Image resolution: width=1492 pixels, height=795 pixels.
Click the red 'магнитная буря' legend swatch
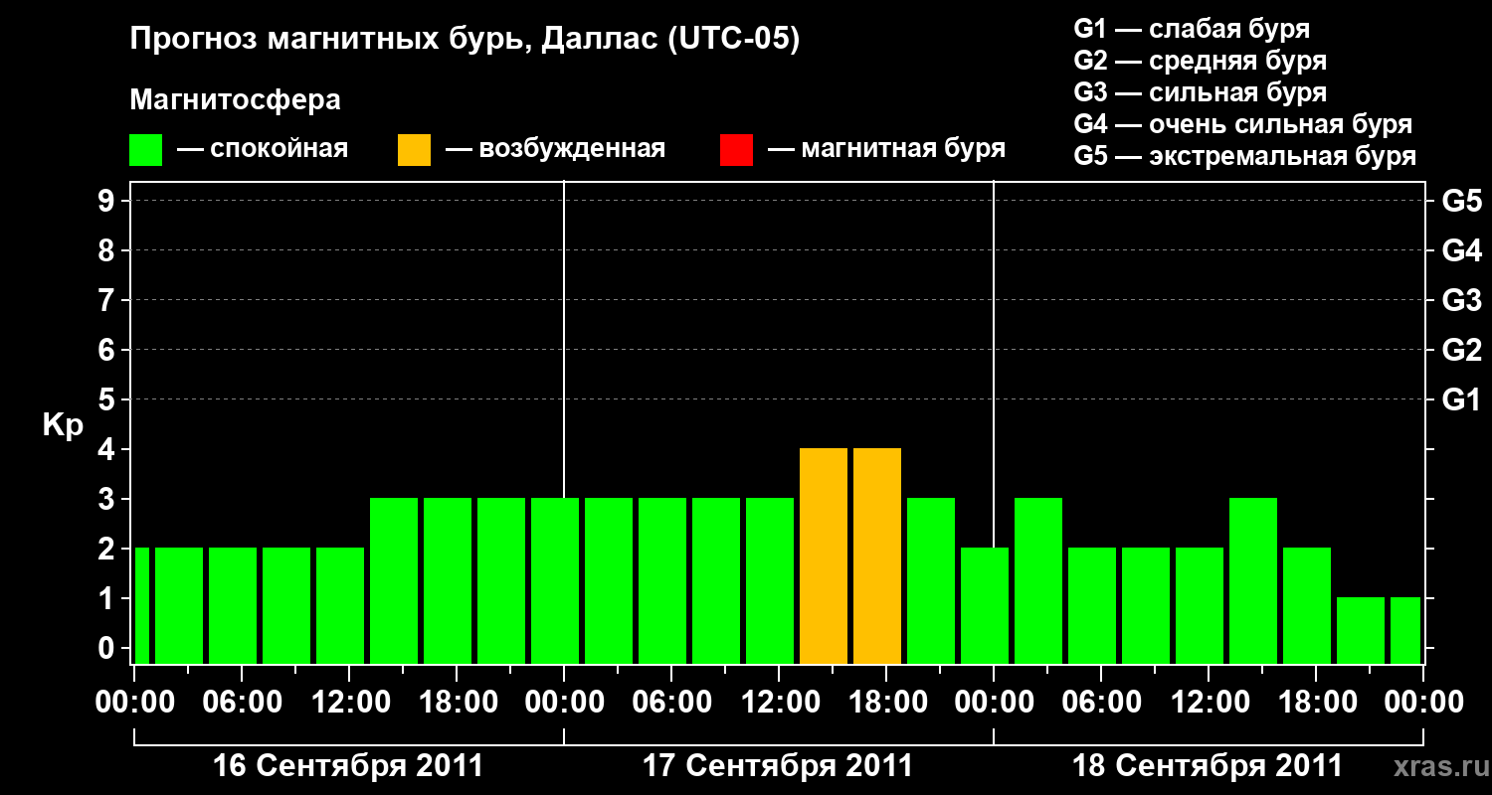coord(736,150)
